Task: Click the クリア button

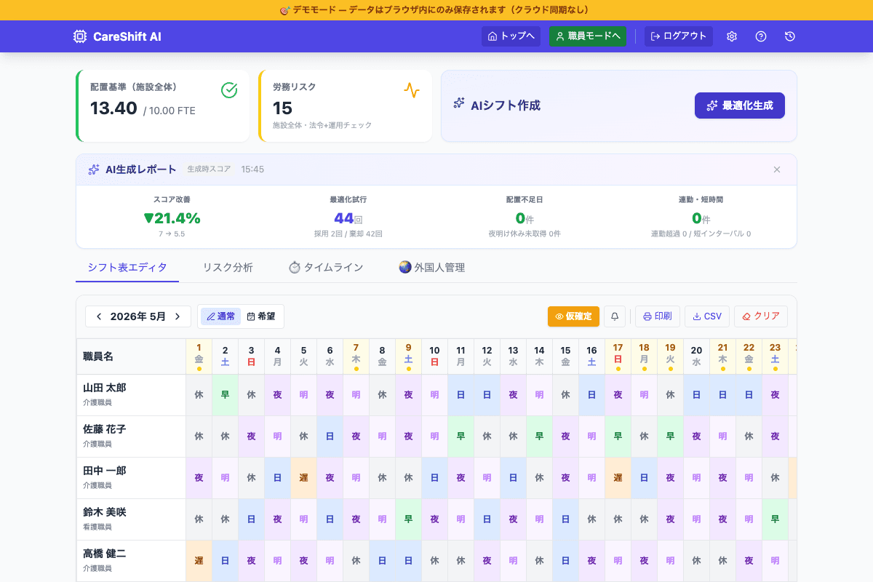Action: (x=761, y=316)
